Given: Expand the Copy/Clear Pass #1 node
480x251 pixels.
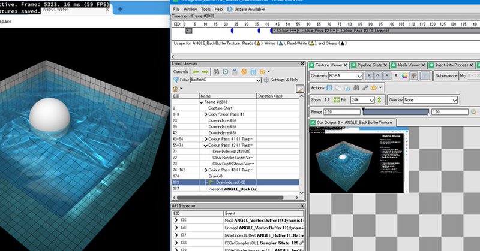Looking at the screenshot, I should pyautogui.click(x=206, y=114).
